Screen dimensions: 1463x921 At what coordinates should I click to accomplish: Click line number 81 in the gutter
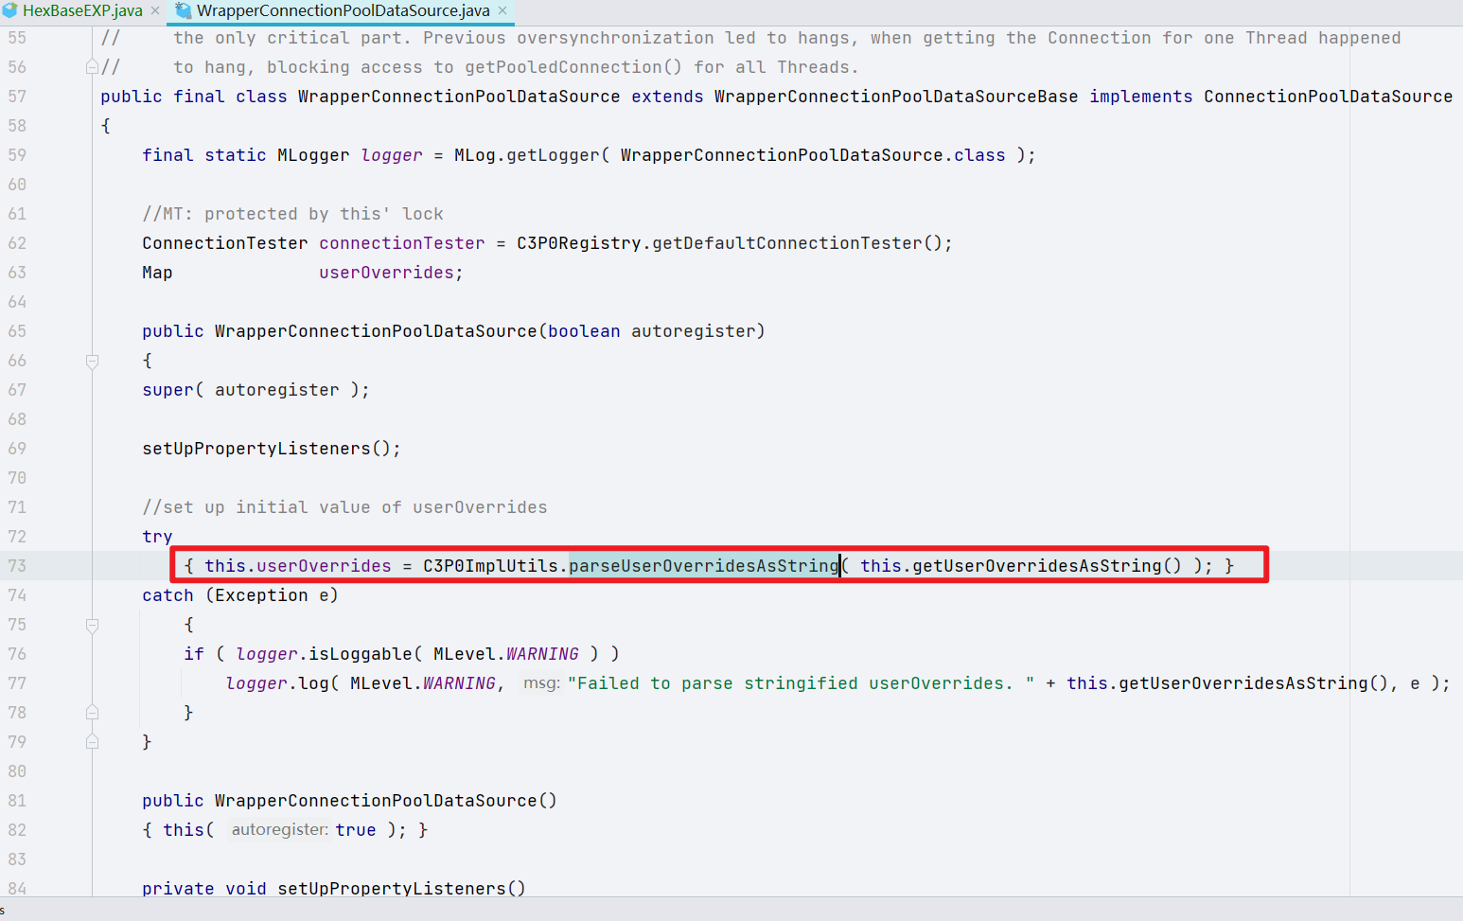tap(17, 800)
